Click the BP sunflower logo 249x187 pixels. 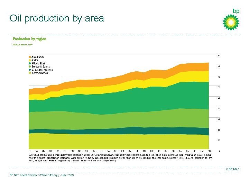231,22
